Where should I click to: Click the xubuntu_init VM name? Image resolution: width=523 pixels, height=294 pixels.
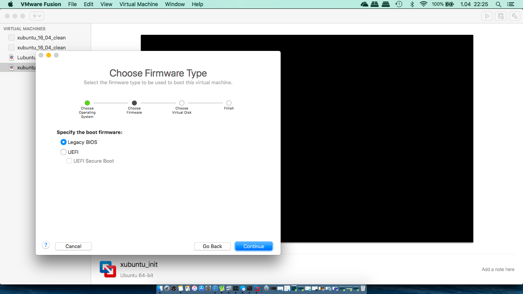(x=139, y=265)
